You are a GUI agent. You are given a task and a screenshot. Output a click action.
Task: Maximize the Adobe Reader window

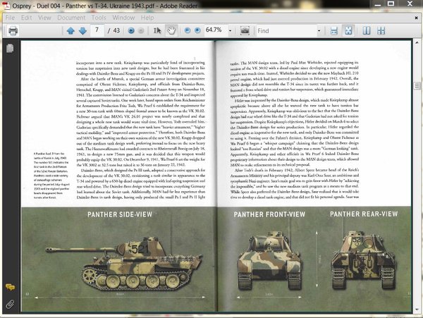point(391,4)
